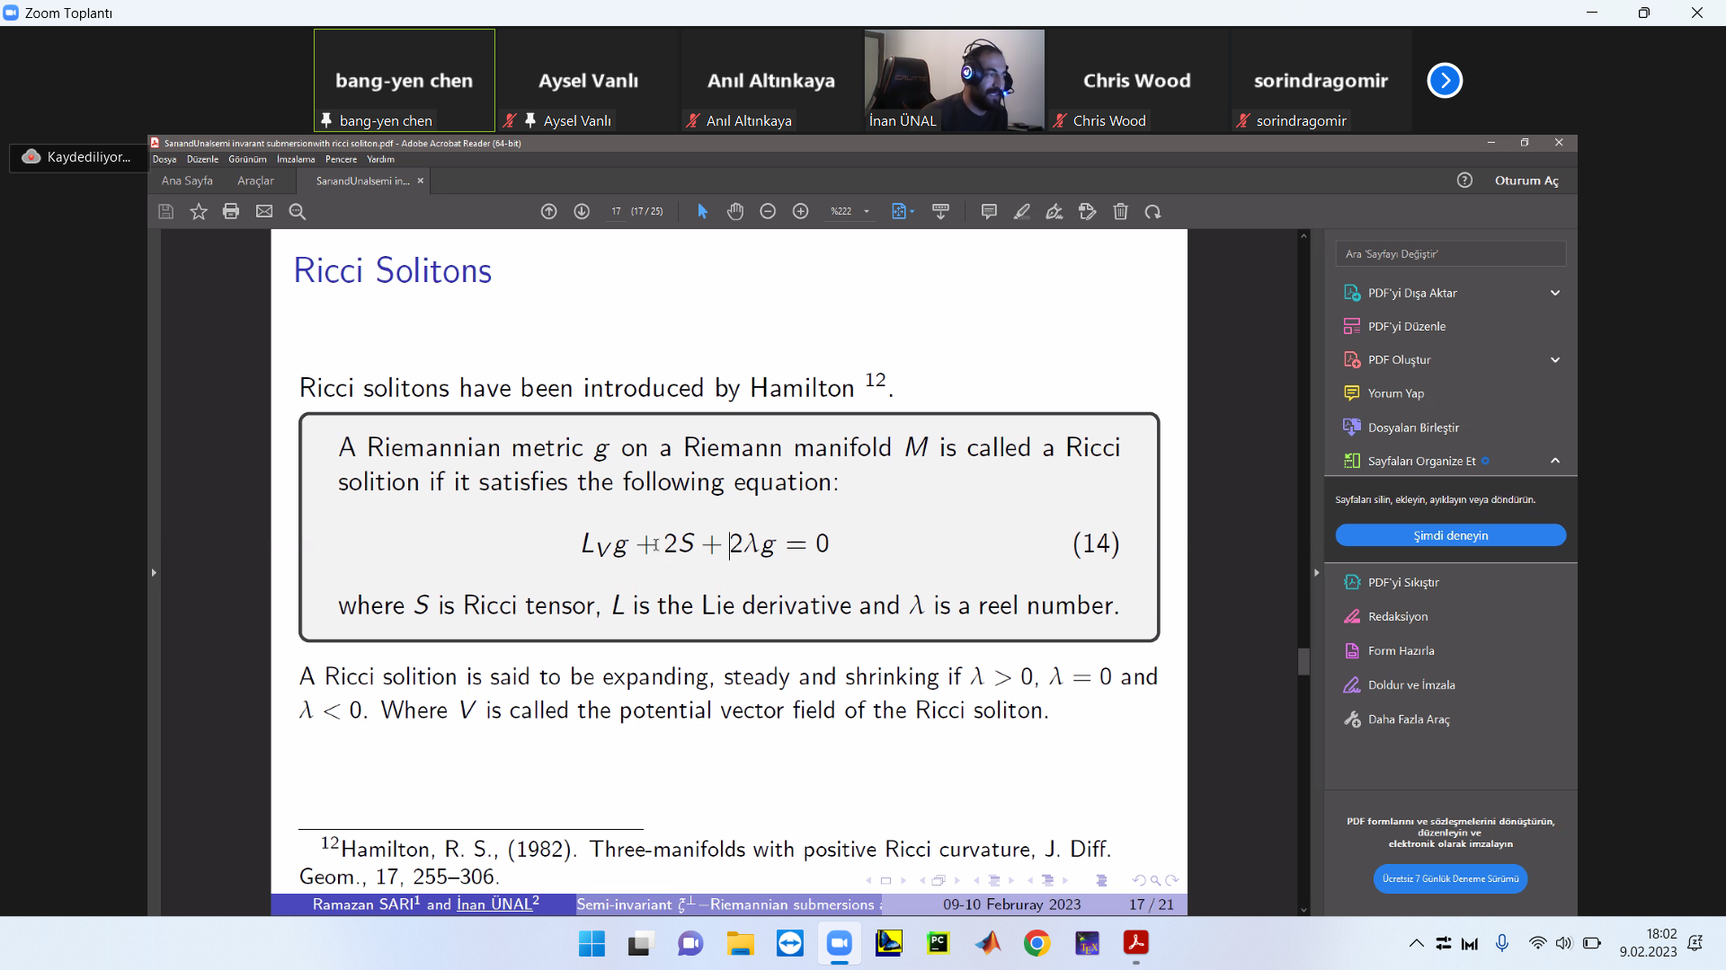Select the bang-yen chen participant tile
The image size is (1726, 970).
405,81
